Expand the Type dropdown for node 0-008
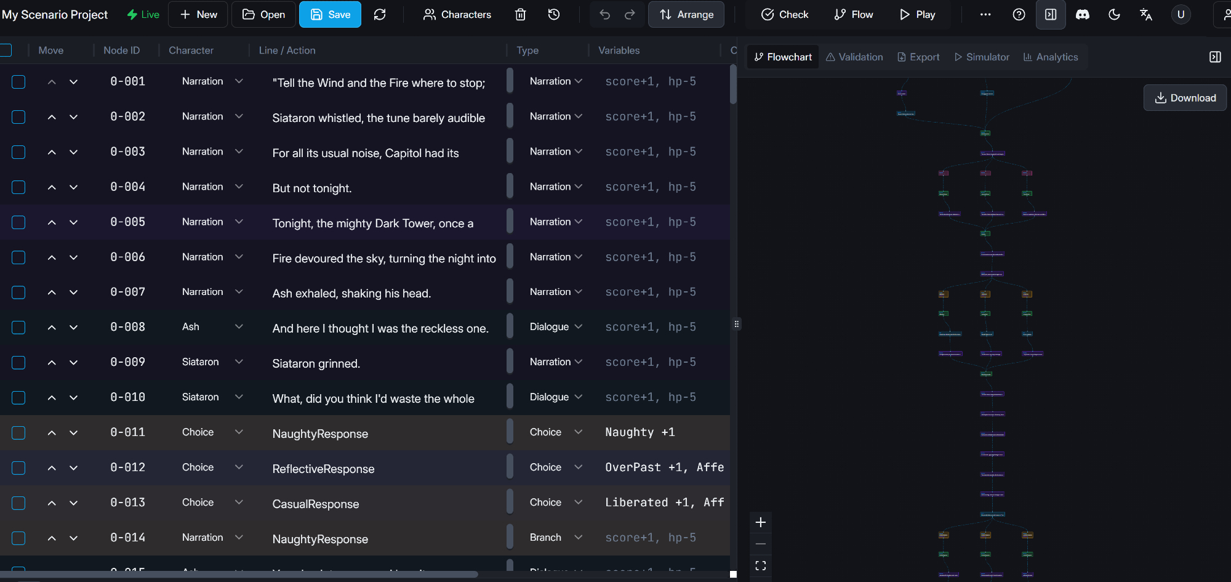This screenshot has width=1231, height=582. pyautogui.click(x=578, y=327)
